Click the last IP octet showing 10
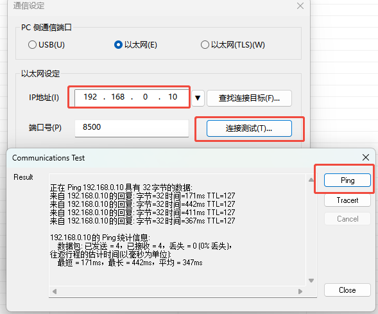Viewport: 378px width, 314px height. pos(173,97)
